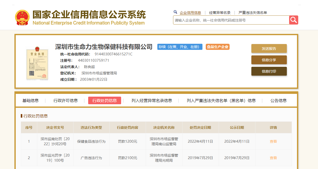Click the credit code 91440300746615271C
This screenshot has width=318, height=169.
[x=114, y=54]
